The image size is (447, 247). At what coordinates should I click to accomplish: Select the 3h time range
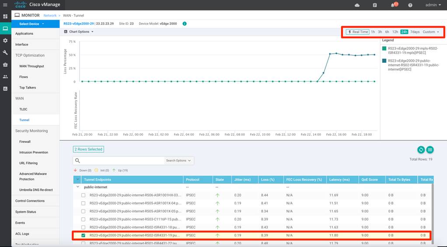pos(380,32)
